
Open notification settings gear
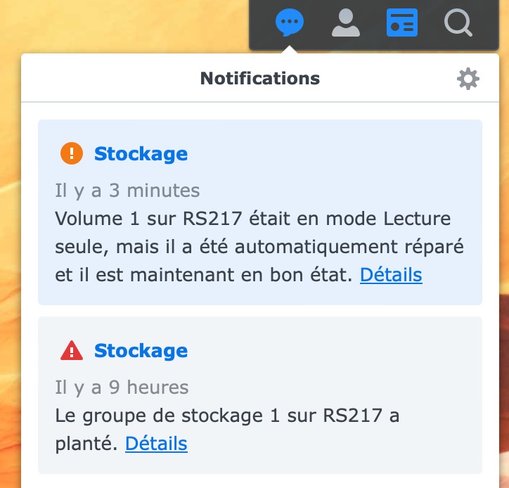click(468, 79)
